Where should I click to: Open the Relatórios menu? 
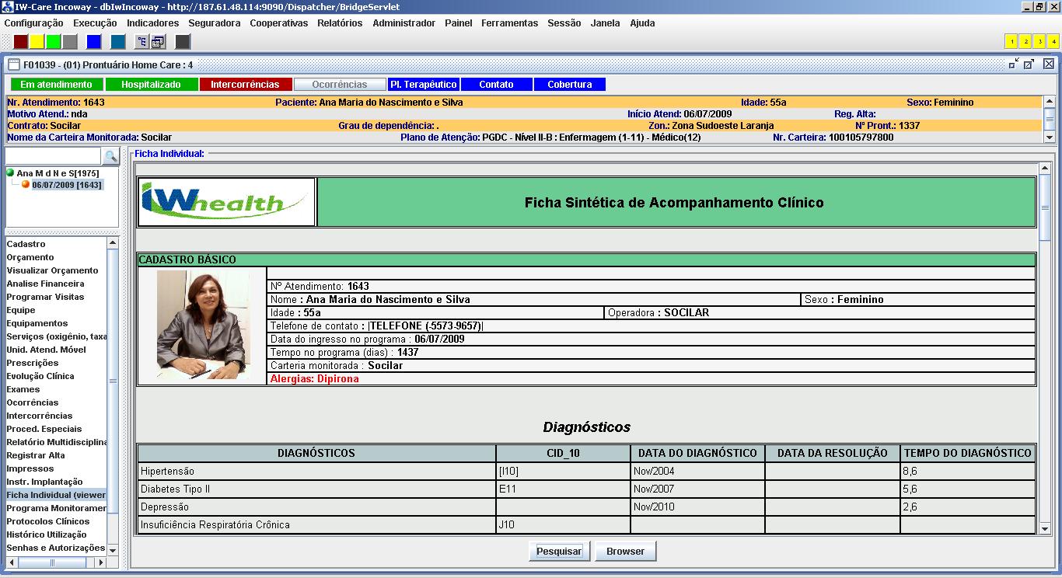point(340,23)
